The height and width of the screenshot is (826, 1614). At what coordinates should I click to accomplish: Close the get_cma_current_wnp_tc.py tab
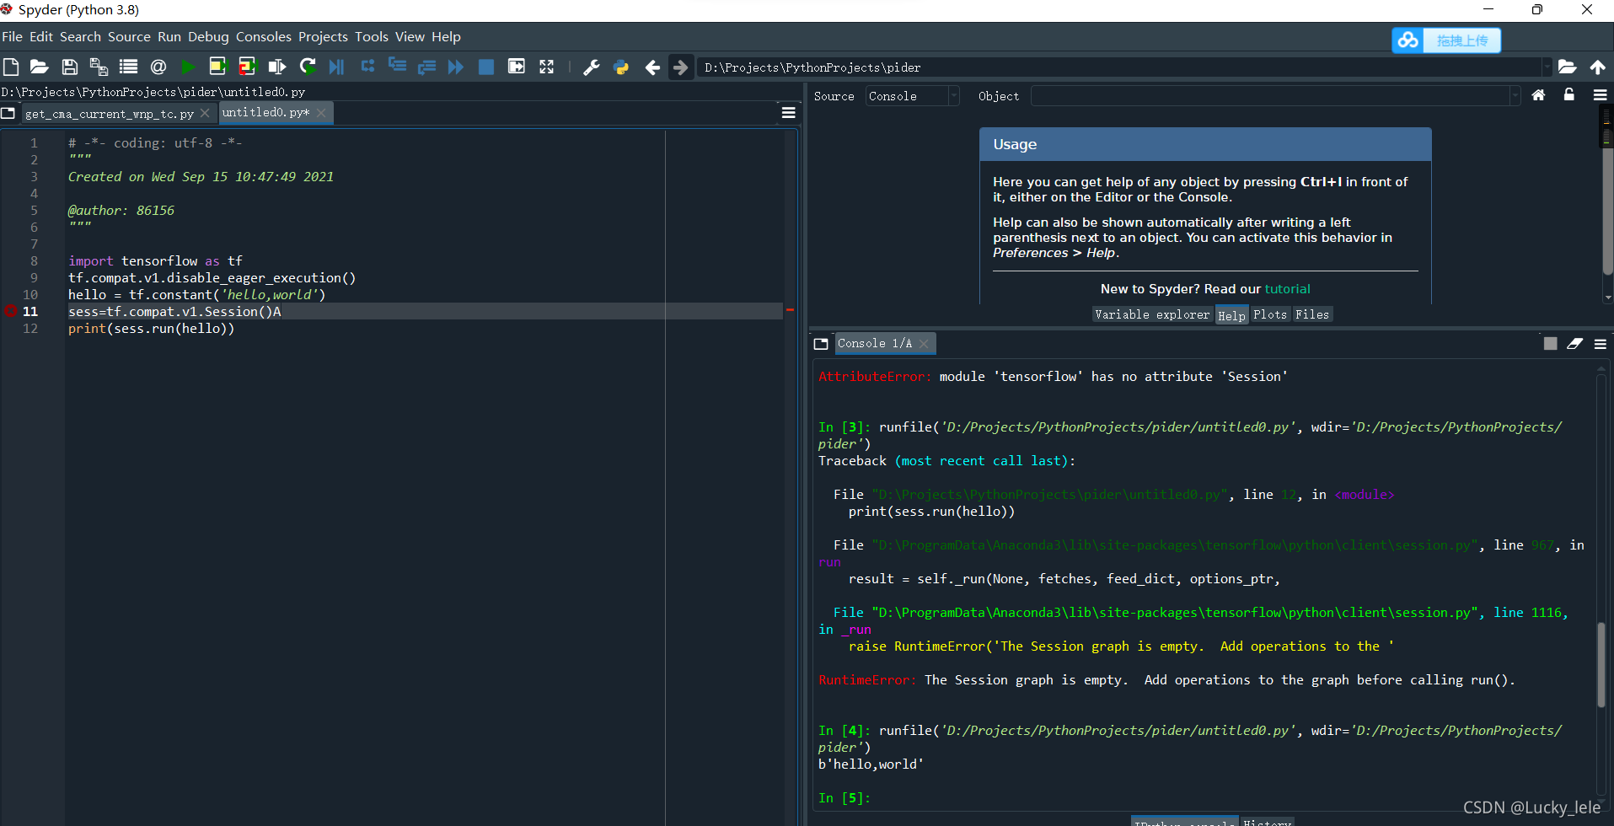coord(205,113)
